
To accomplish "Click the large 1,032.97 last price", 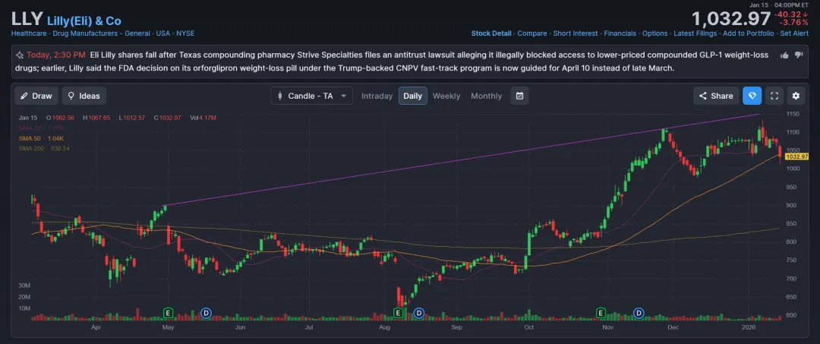I will click(x=731, y=19).
